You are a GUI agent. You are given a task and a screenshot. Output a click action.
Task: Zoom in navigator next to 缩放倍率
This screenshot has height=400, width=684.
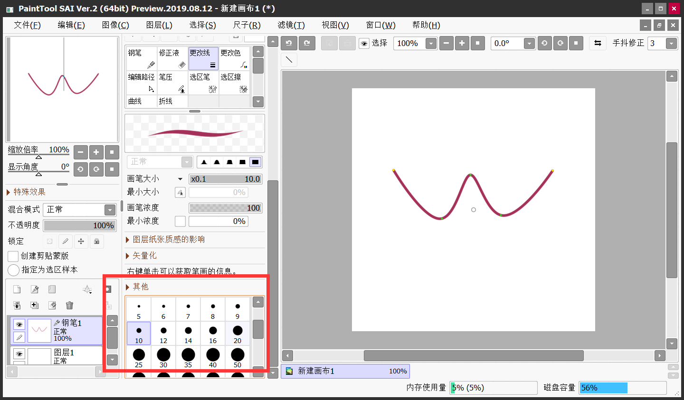96,152
